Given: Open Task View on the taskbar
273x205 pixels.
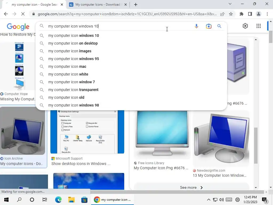Looking at the screenshot, I should pos(45,200).
